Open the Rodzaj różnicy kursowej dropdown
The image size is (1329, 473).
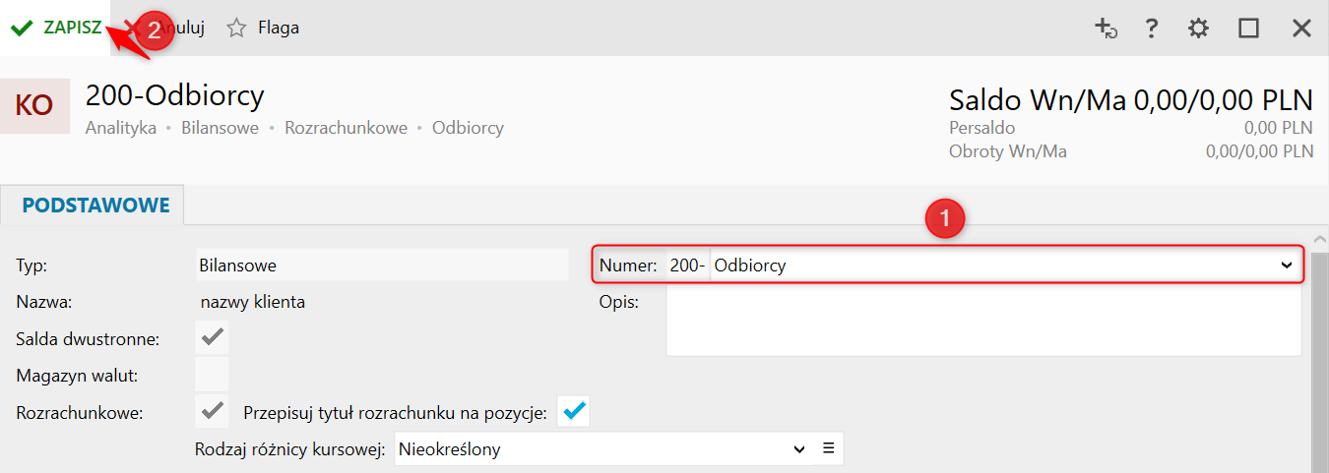(x=799, y=449)
